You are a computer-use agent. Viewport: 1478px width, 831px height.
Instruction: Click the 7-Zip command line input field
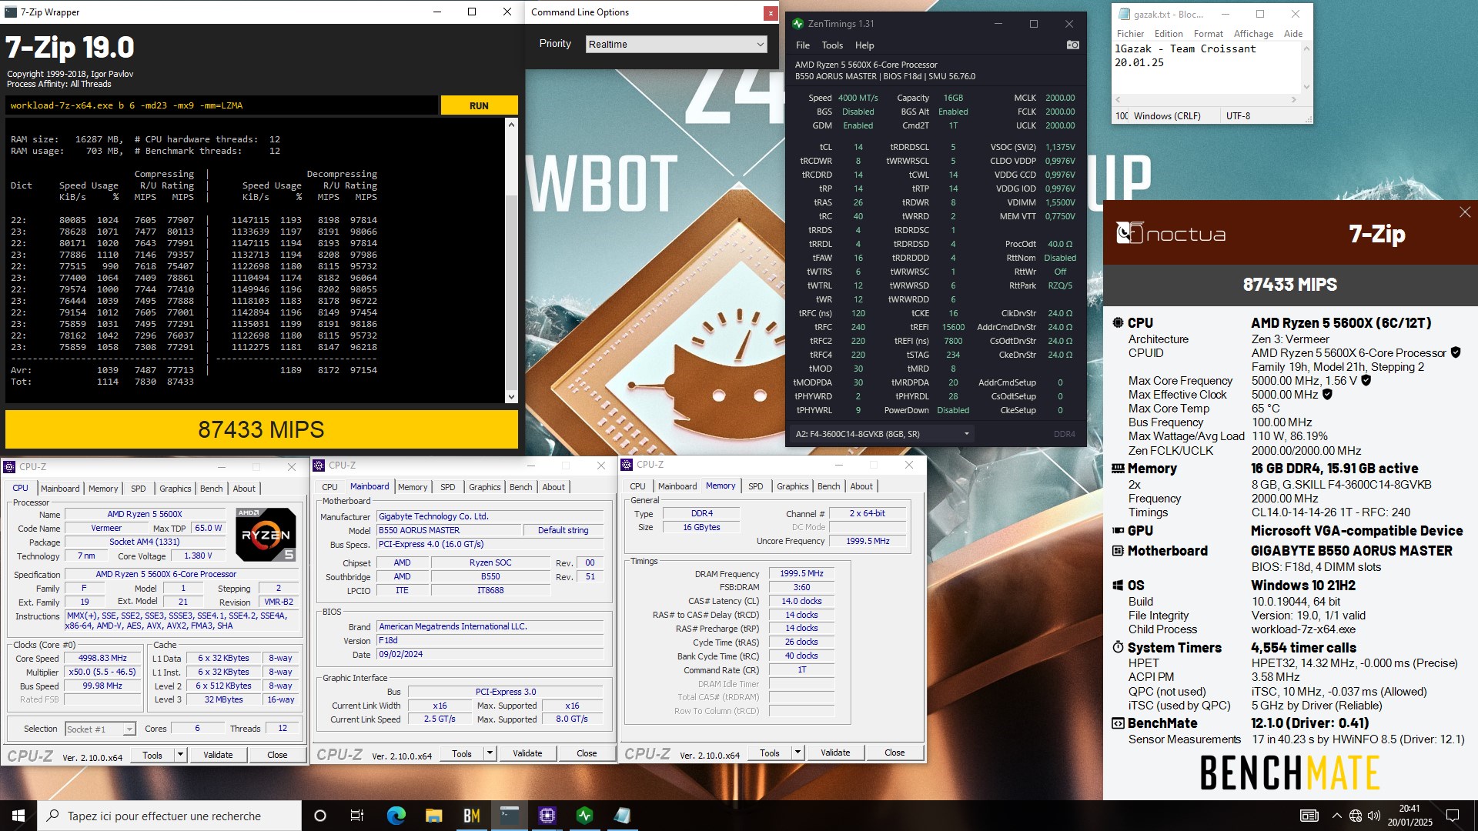tap(222, 105)
